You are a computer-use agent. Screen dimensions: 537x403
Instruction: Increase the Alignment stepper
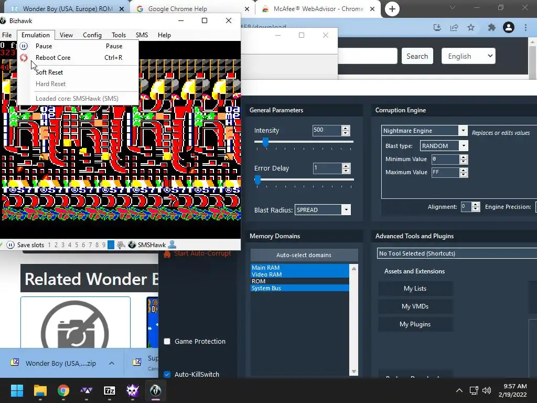tap(475, 205)
